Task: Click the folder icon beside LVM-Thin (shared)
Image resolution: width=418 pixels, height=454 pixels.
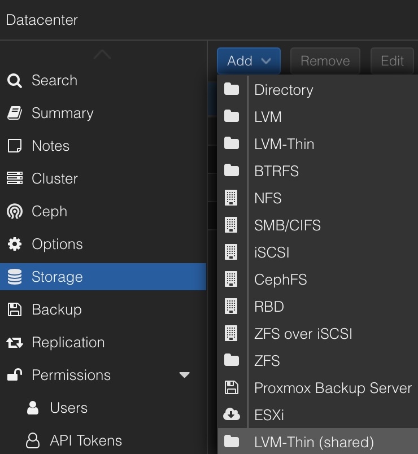Action: (x=232, y=442)
